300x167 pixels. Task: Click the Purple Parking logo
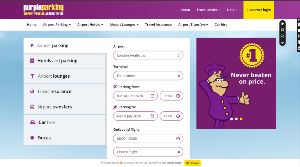tap(43, 10)
